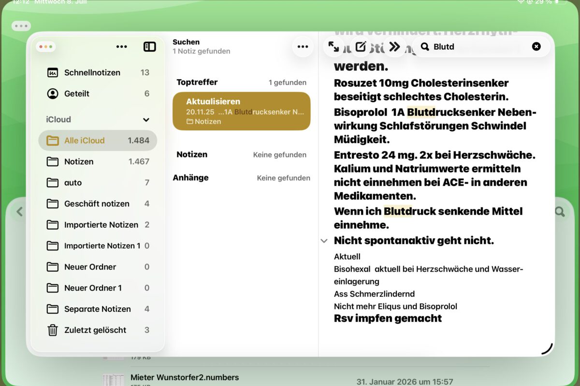The height and width of the screenshot is (386, 580).
Task: Show more toolbar items double chevron
Action: (x=395, y=46)
